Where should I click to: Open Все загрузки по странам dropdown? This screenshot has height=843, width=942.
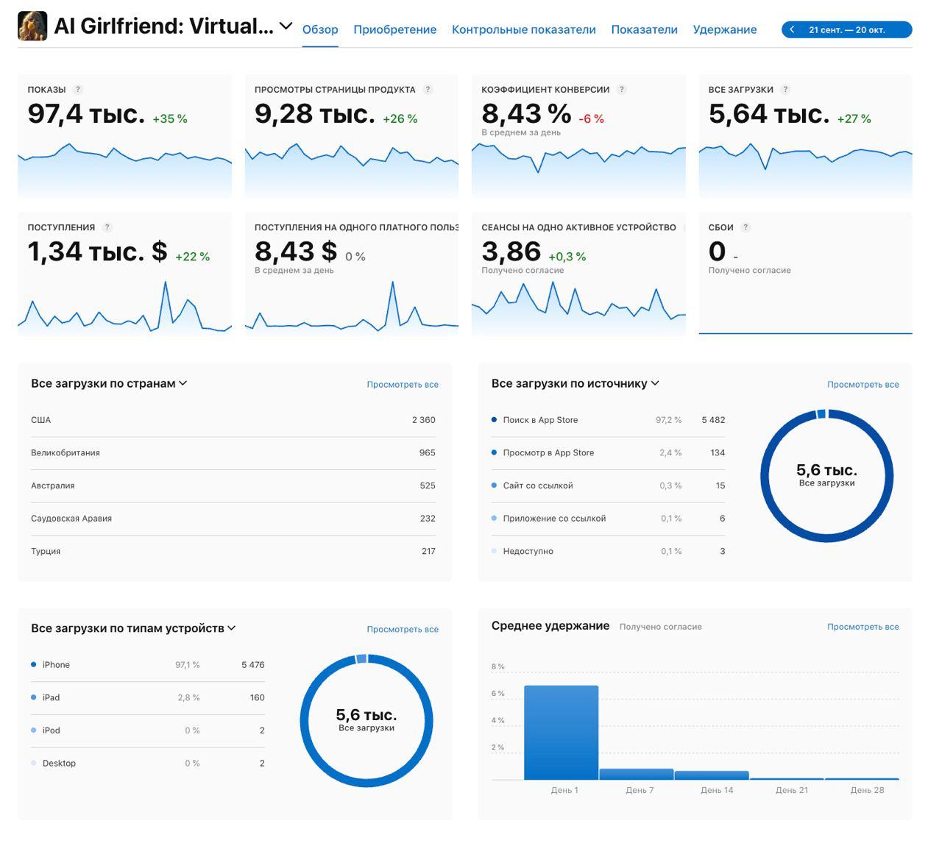coord(183,383)
